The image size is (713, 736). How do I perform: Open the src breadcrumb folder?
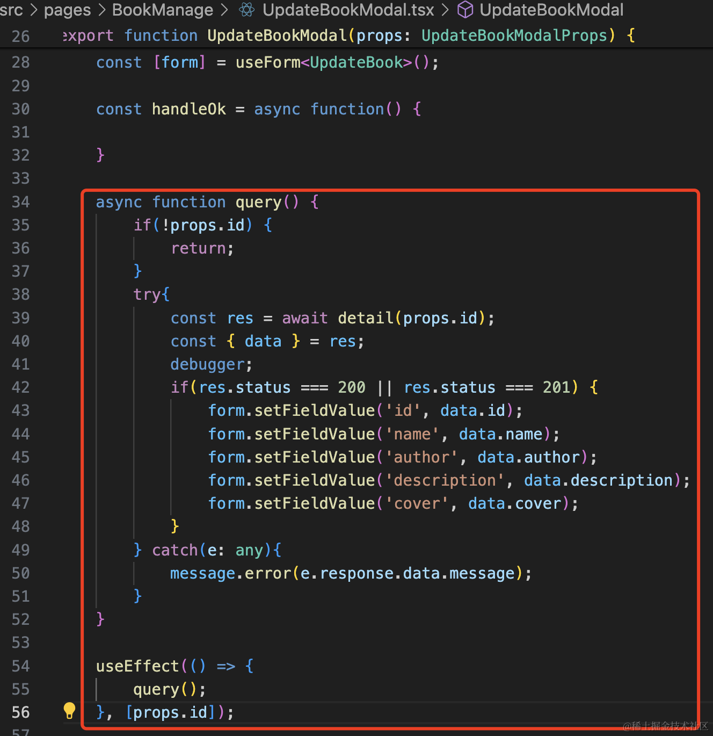11,10
